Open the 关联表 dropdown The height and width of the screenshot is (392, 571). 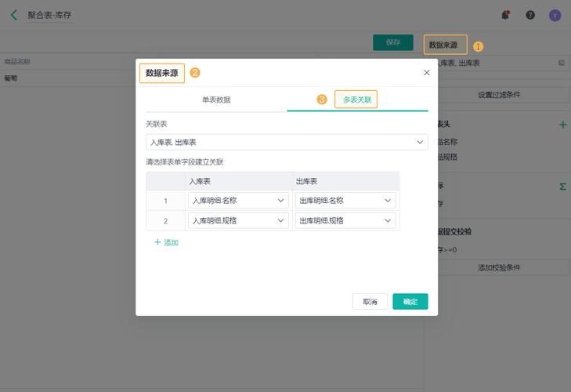pyautogui.click(x=287, y=142)
